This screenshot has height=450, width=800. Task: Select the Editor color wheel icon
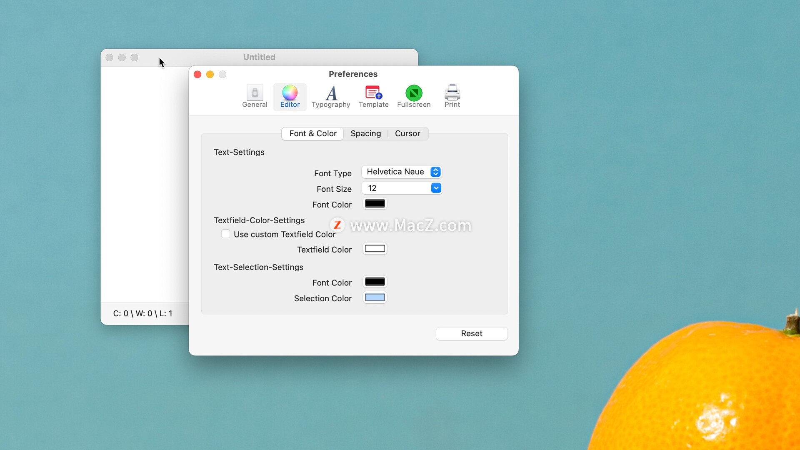[290, 92]
